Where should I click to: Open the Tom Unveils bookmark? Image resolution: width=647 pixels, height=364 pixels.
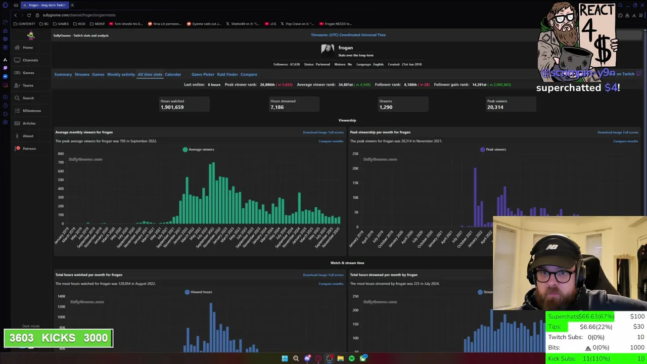[126, 24]
